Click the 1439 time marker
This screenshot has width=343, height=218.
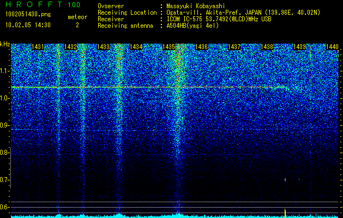[x=299, y=47]
